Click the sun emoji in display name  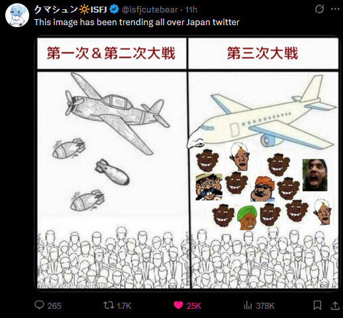point(84,10)
